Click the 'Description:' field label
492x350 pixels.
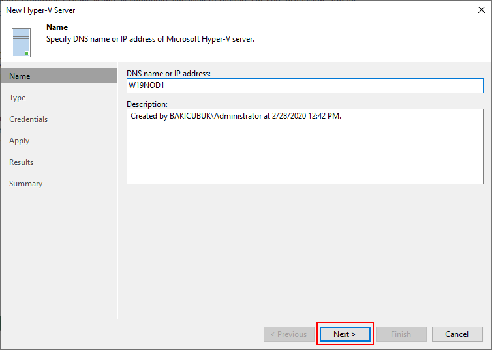click(147, 104)
